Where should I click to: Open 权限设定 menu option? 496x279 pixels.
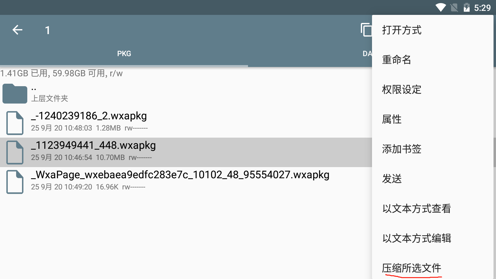[433, 89]
